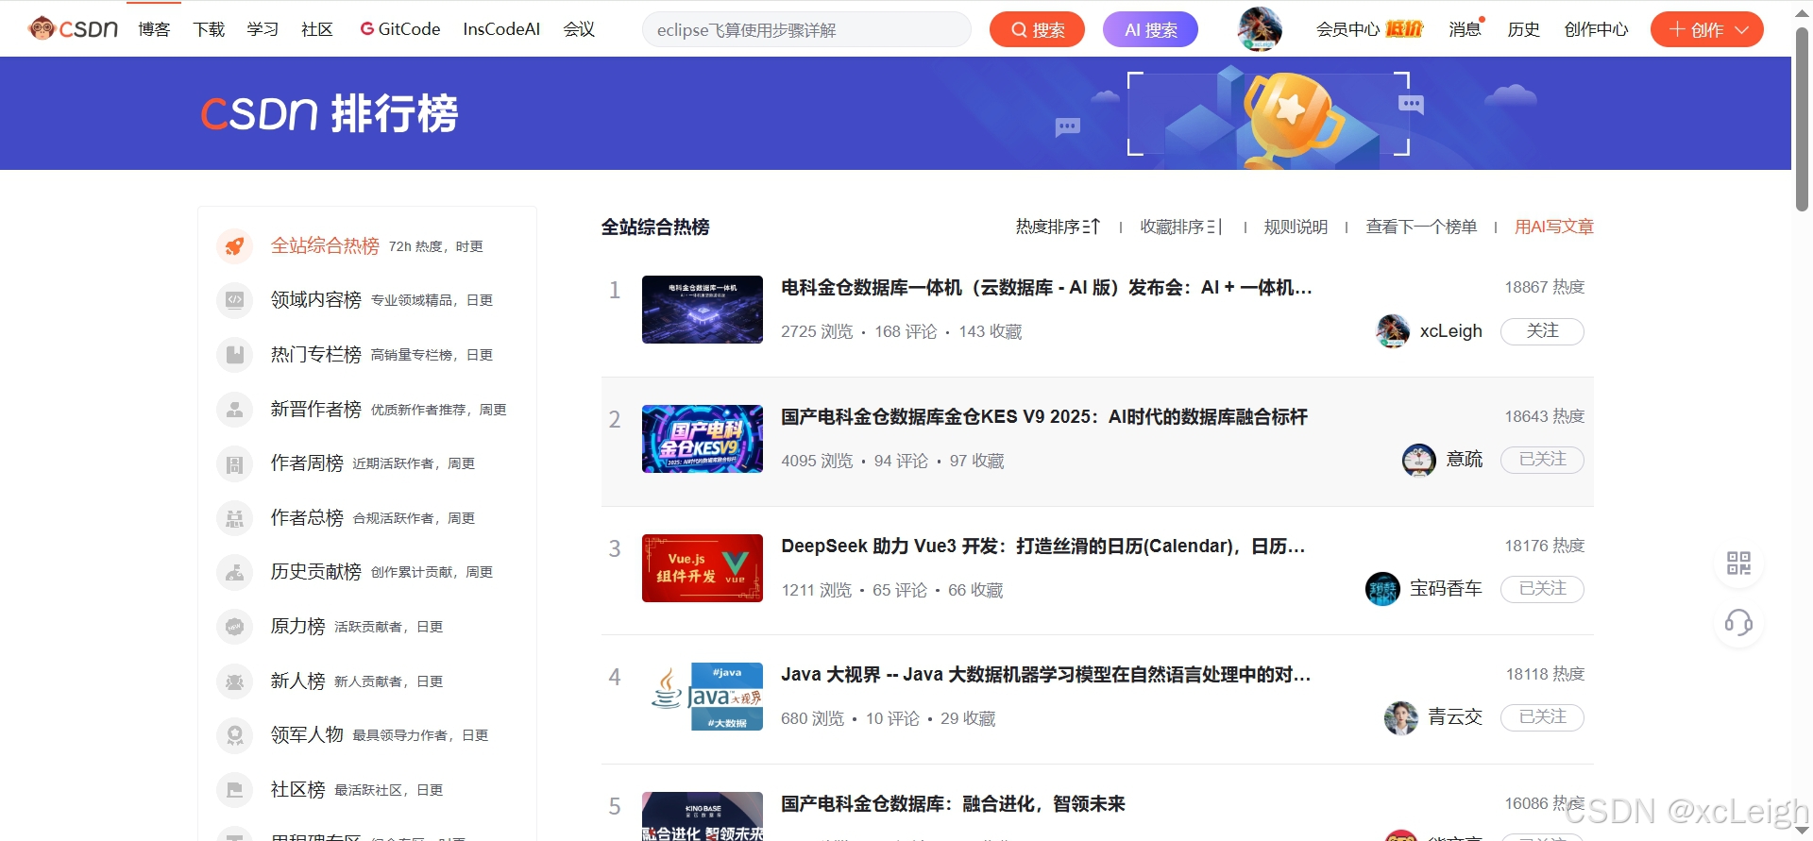The height and width of the screenshot is (841, 1813).
Task: Open the 学习 nav item
Action: [263, 29]
